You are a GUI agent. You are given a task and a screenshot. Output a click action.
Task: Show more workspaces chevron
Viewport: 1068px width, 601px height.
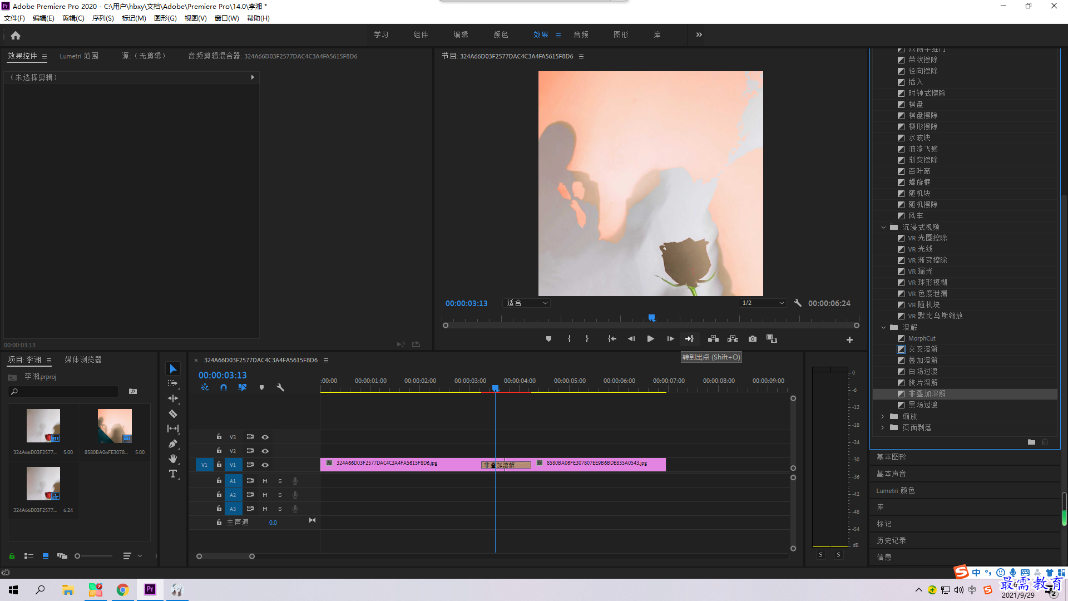point(699,35)
